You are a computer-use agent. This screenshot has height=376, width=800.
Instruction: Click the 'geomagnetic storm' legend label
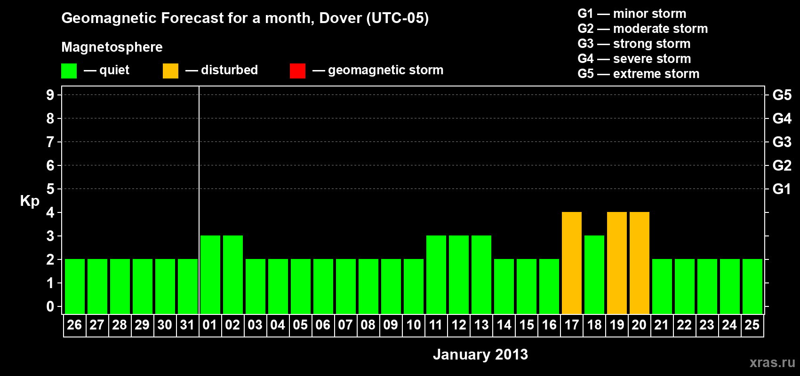coord(386,70)
